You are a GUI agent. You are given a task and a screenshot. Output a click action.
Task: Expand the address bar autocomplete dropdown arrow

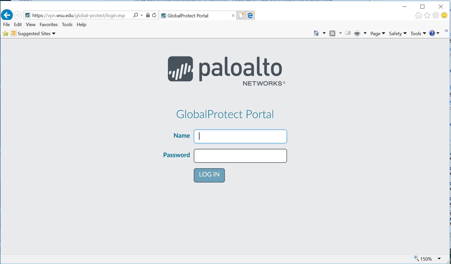142,15
